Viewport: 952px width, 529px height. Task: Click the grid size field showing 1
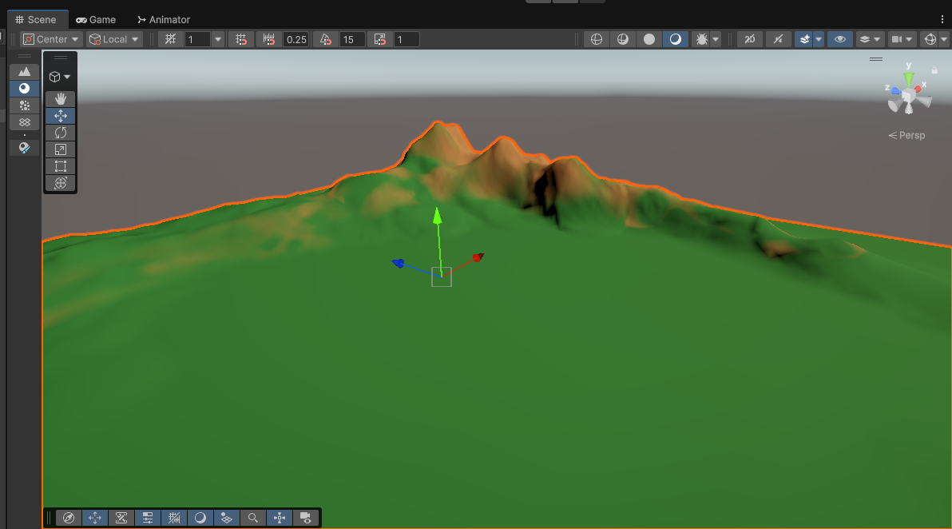[x=197, y=39]
